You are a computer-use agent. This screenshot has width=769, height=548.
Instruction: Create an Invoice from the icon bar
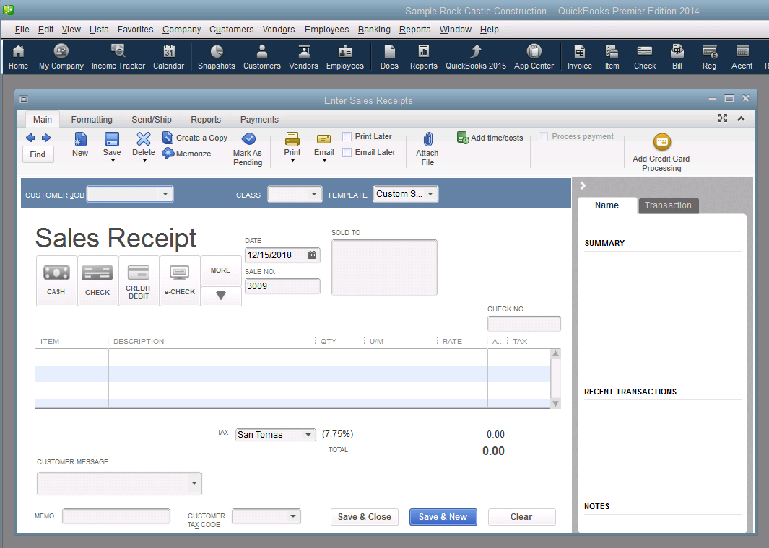pyautogui.click(x=580, y=57)
